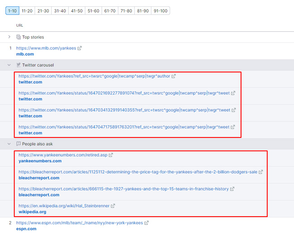Click the URL column header

[x=19, y=25]
